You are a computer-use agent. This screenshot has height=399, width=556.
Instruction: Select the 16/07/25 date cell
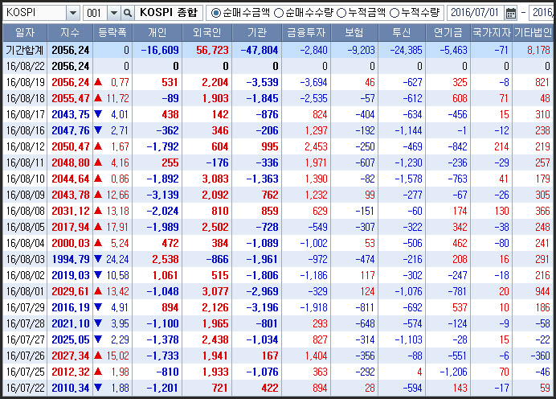click(25, 372)
